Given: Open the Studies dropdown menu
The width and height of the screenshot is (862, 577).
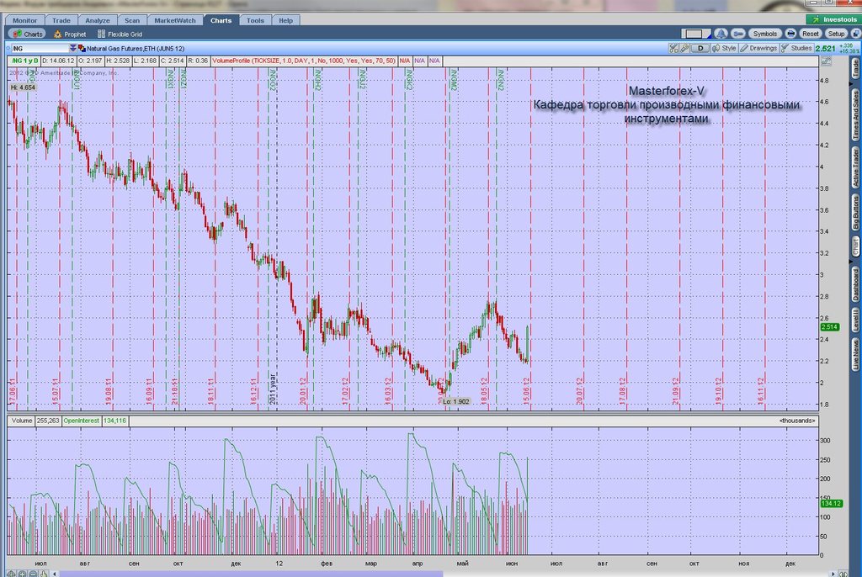Looking at the screenshot, I should pyautogui.click(x=796, y=48).
